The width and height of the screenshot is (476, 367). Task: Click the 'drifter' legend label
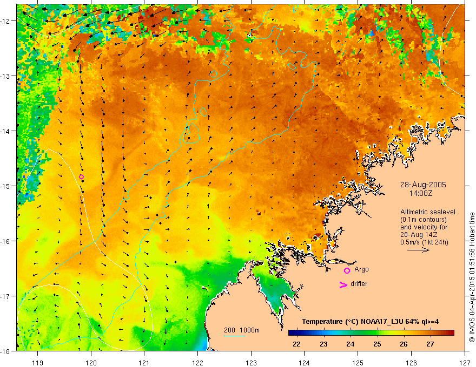tap(359, 284)
